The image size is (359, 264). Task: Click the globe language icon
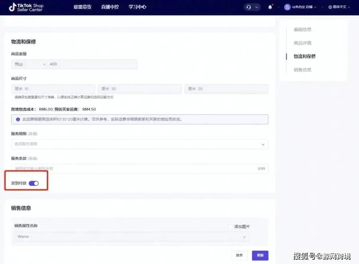coord(330,7)
